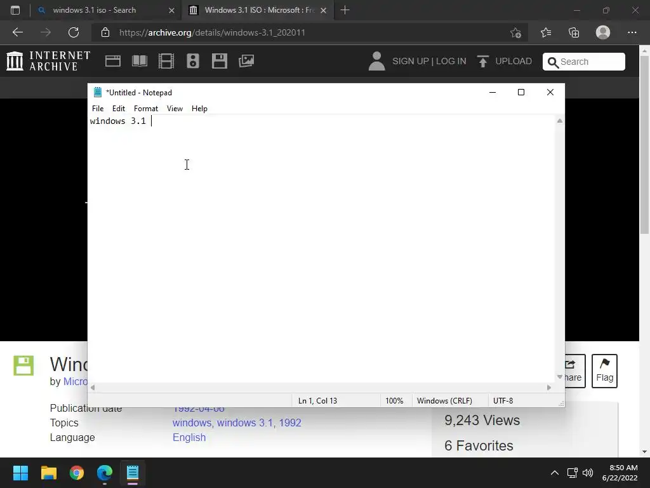Viewport: 650px width, 488px height.
Task: Open Internet Archive images icon
Action: [246, 61]
